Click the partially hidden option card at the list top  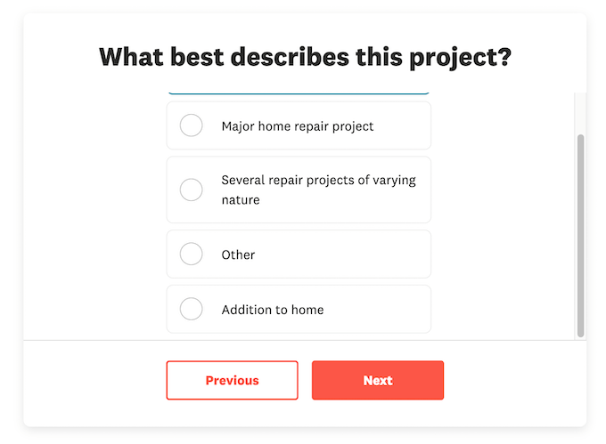tap(299, 93)
